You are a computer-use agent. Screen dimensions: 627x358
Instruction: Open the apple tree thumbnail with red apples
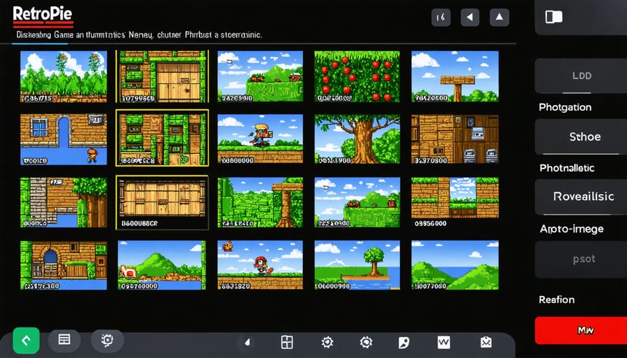[x=357, y=77]
